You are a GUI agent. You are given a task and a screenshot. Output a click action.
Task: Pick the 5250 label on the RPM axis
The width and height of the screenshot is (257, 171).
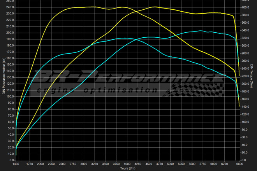click(x=181, y=164)
